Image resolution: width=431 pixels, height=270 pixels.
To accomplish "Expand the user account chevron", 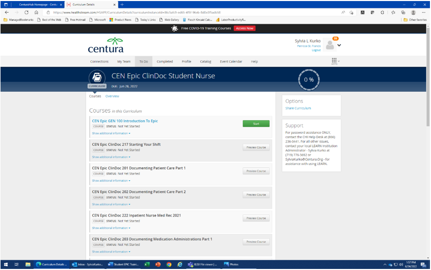I will click(x=339, y=45).
